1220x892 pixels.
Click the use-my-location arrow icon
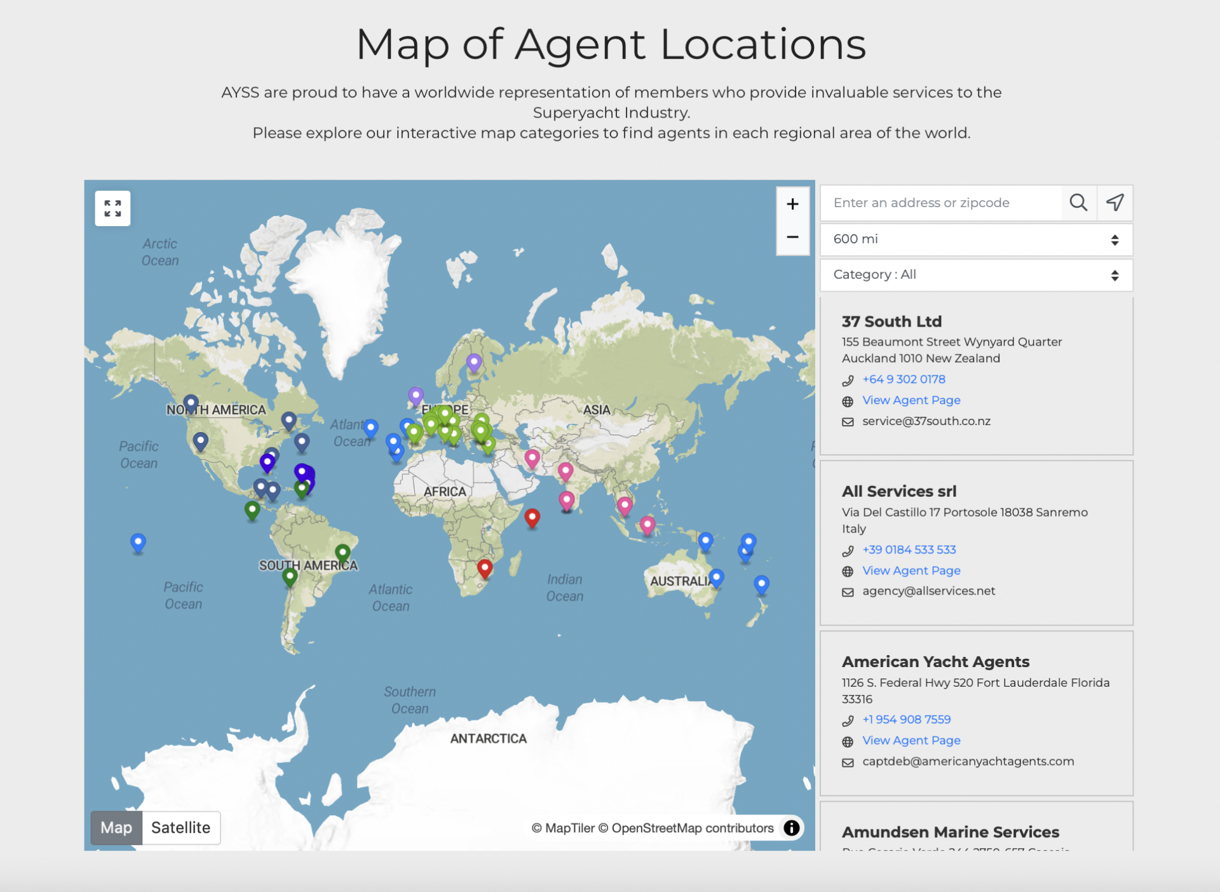pos(1115,203)
